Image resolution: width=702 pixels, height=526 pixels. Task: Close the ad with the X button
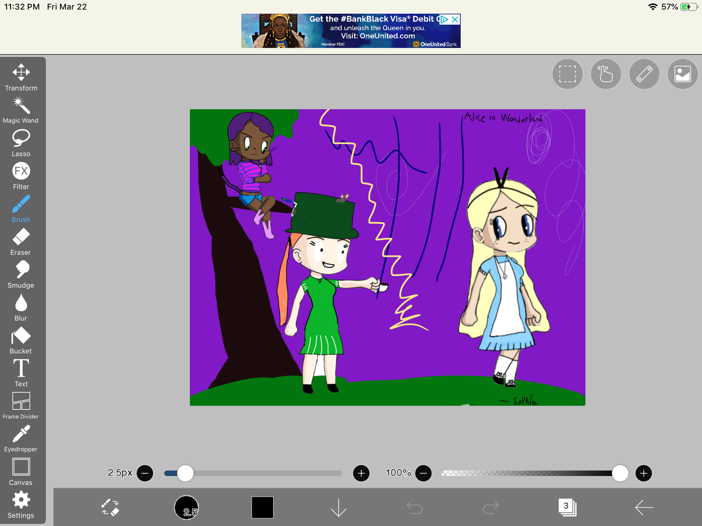click(x=455, y=19)
